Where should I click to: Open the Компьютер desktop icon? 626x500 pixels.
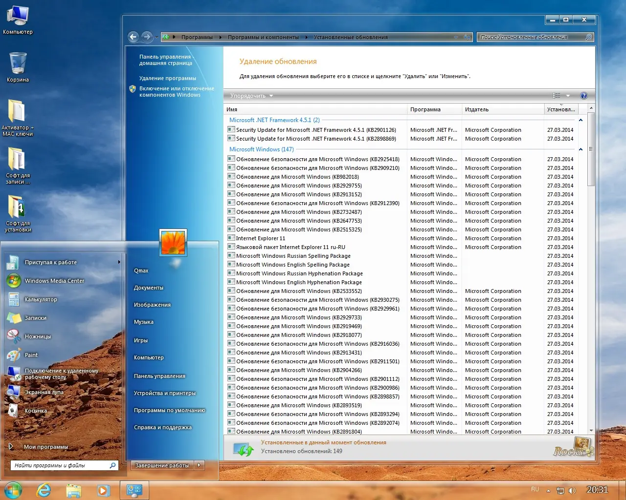(18, 21)
